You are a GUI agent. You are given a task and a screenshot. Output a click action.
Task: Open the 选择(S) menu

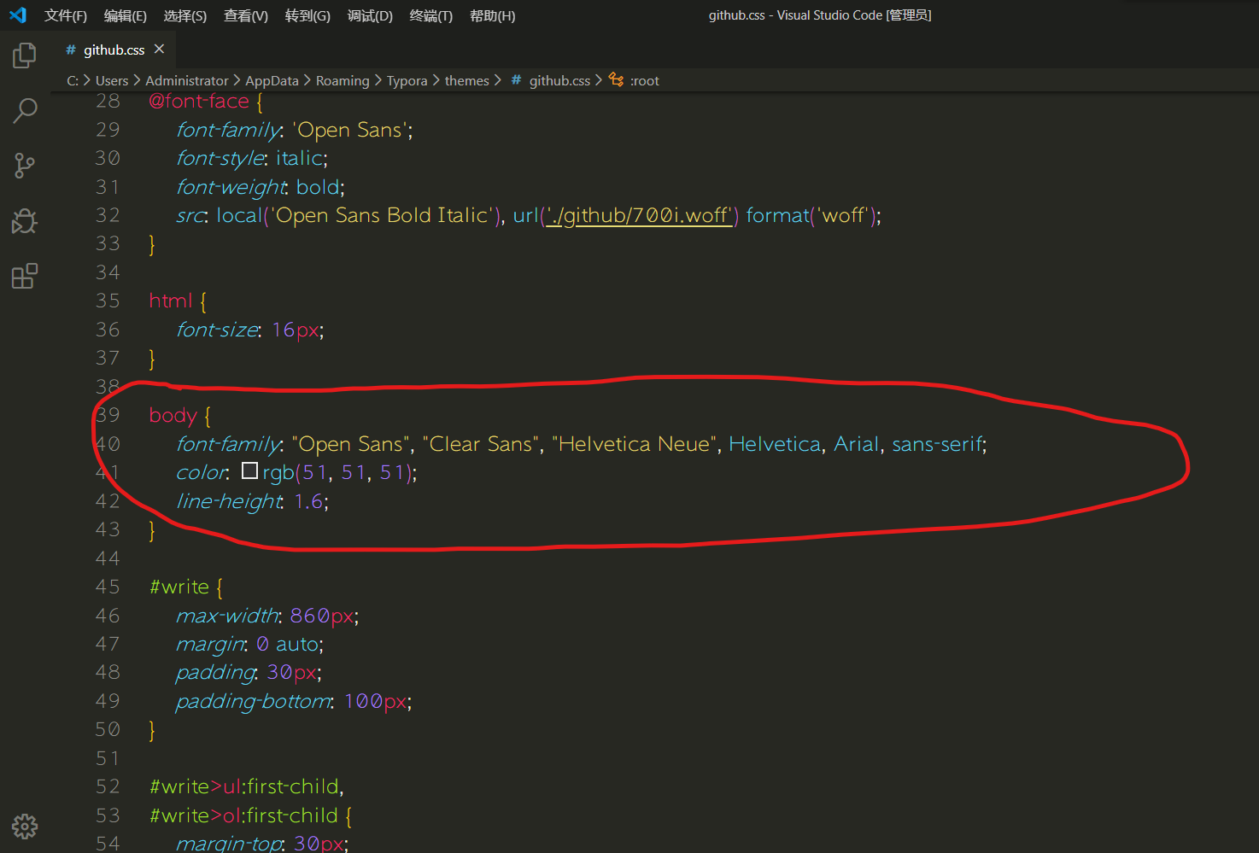185,15
